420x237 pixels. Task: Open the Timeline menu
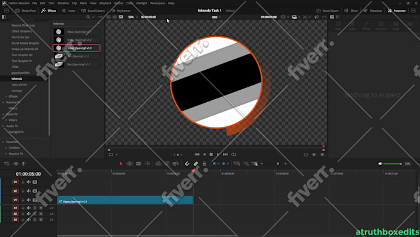(x=63, y=3)
